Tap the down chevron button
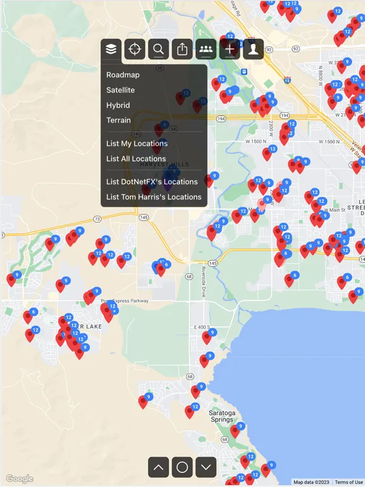 [x=206, y=467]
